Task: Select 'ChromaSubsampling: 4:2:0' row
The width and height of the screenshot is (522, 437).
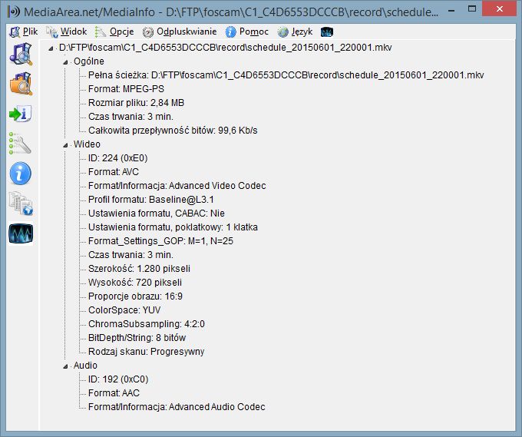Action: [x=147, y=324]
